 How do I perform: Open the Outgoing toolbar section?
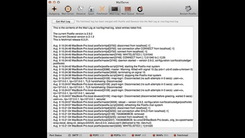pyautogui.click(x=54, y=10)
